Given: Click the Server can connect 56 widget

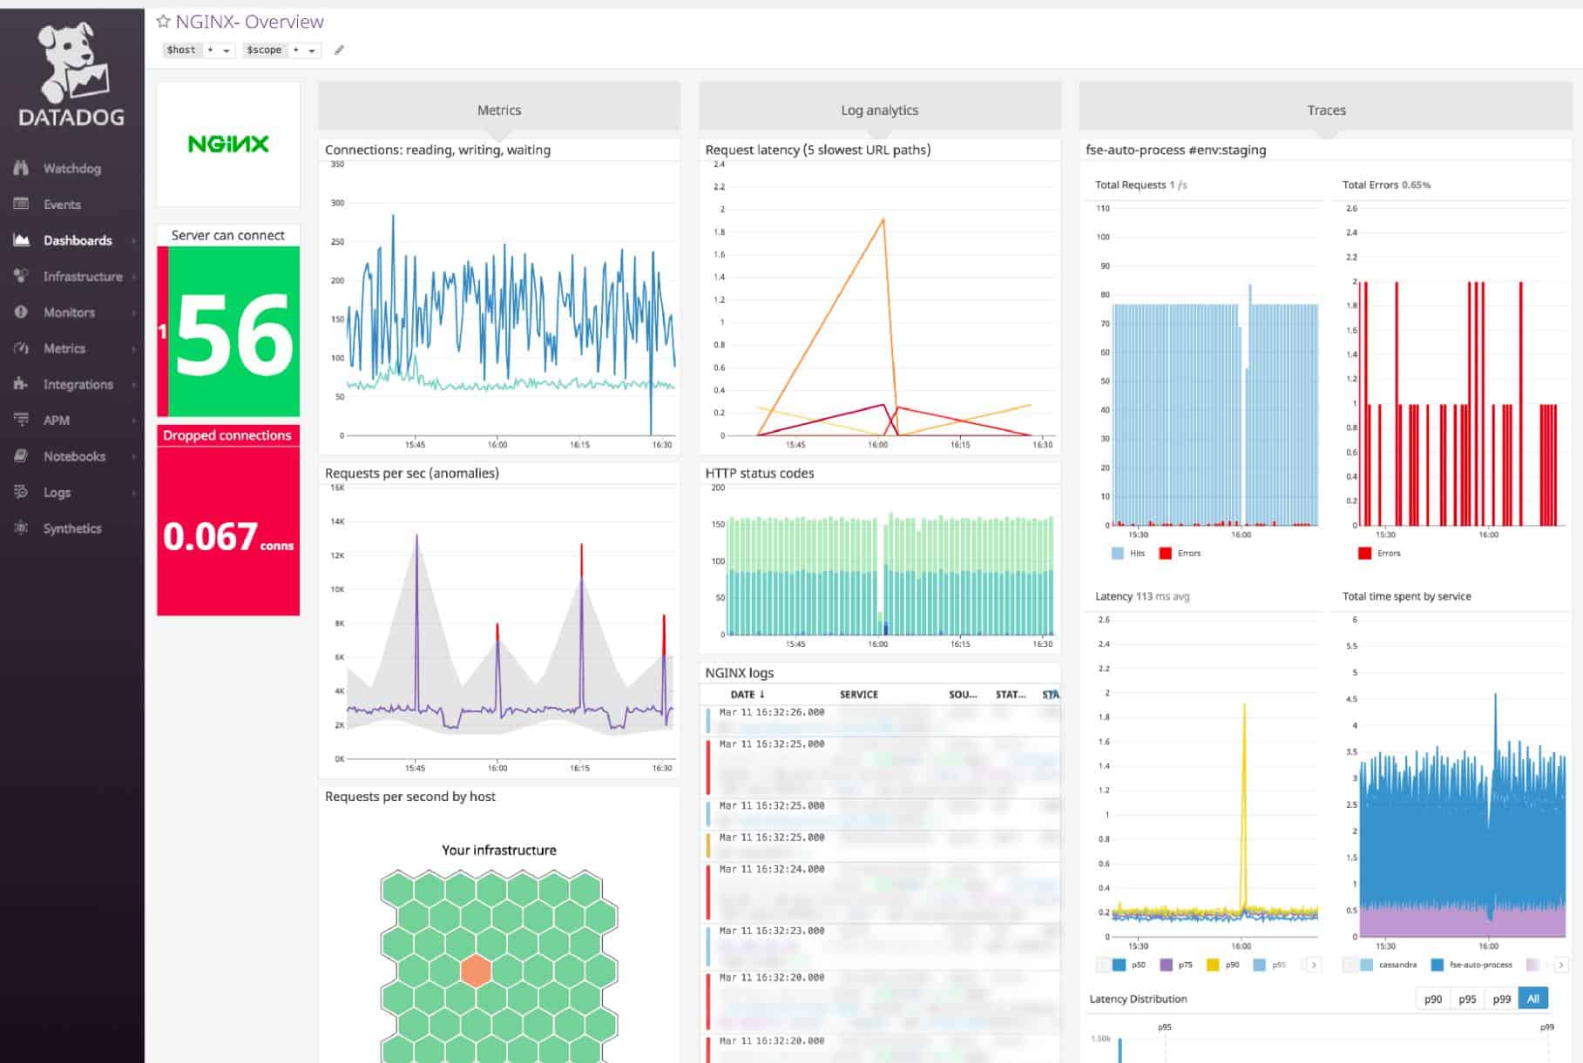Looking at the screenshot, I should 228,320.
